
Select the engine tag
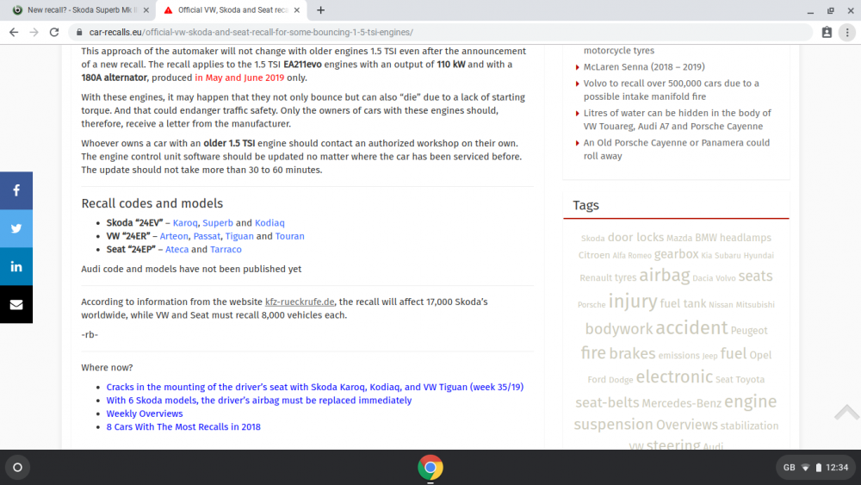click(750, 401)
